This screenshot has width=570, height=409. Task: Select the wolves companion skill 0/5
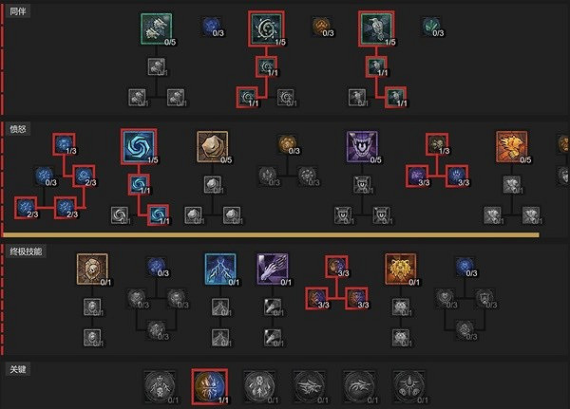pos(157,29)
